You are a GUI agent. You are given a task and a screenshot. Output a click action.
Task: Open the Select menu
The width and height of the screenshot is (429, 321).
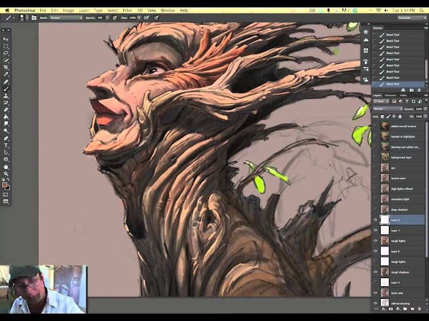[113, 11]
